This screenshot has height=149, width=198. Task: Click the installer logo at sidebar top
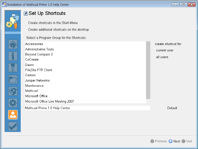click(x=13, y=21)
